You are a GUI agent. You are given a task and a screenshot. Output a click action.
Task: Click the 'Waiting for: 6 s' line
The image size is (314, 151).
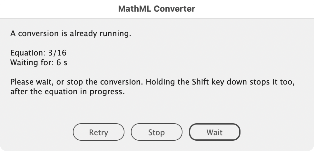click(39, 62)
